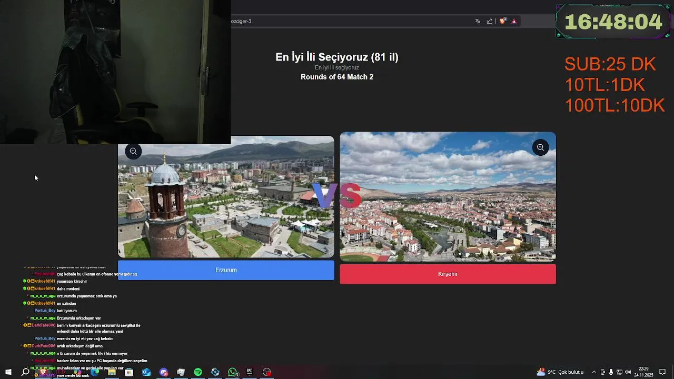Click chat message 'yaşarsan kirsehir'
The height and width of the screenshot is (379, 674).
coord(72,281)
